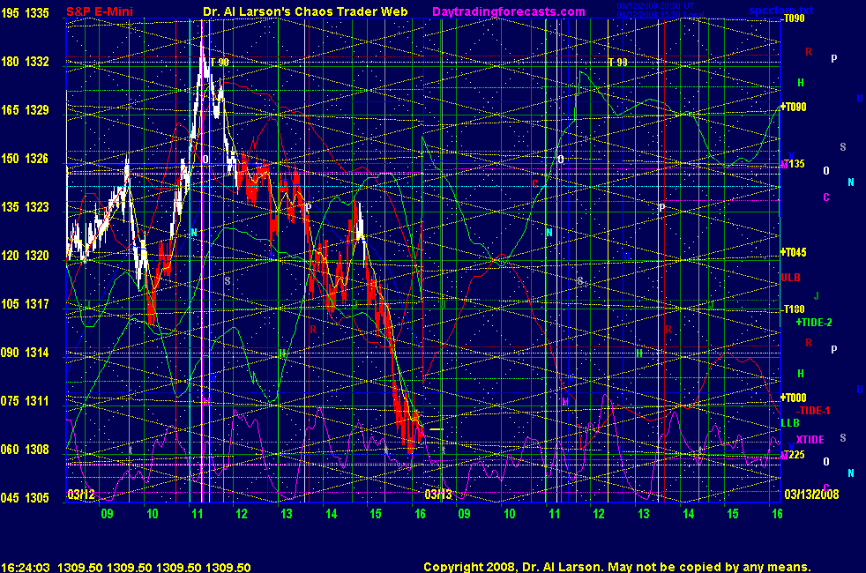Click the "+T000" line label
Viewport: 866px width, 573px height.
(794, 398)
